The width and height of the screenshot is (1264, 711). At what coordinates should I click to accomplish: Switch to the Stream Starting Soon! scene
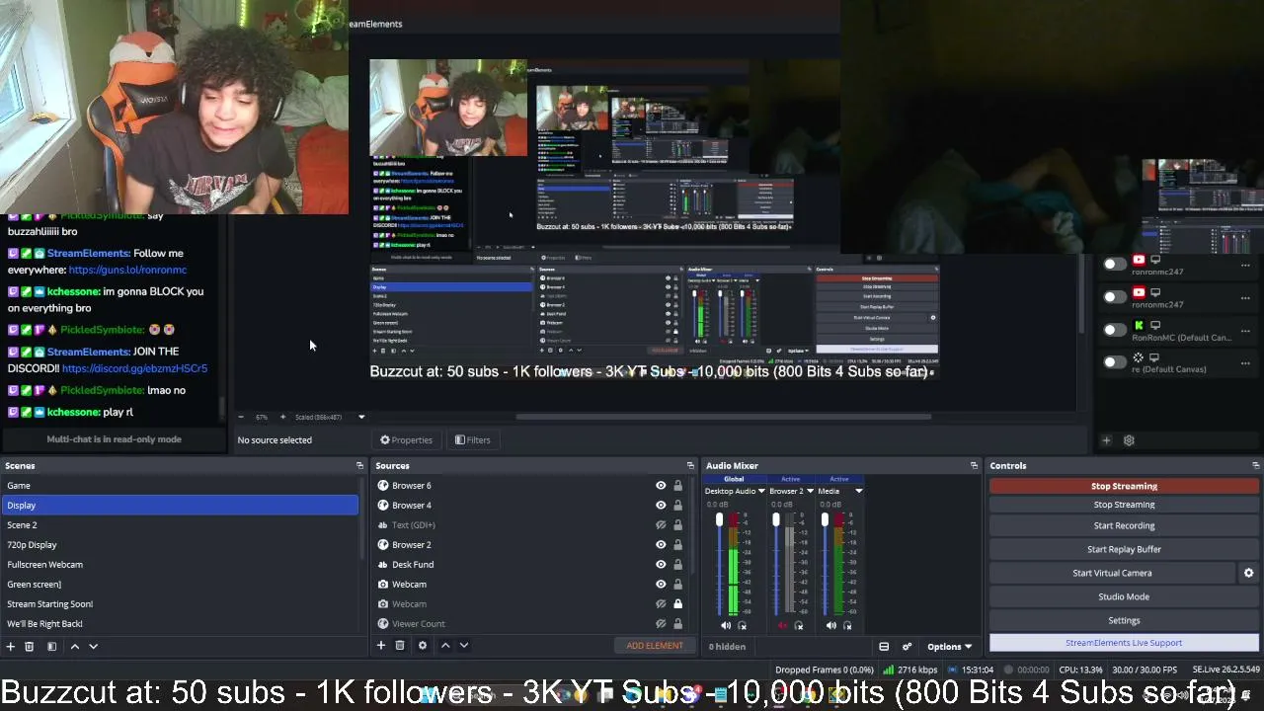coord(180,603)
